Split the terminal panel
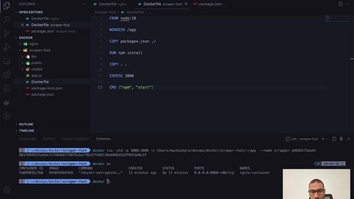354x199 pixels. (334, 139)
